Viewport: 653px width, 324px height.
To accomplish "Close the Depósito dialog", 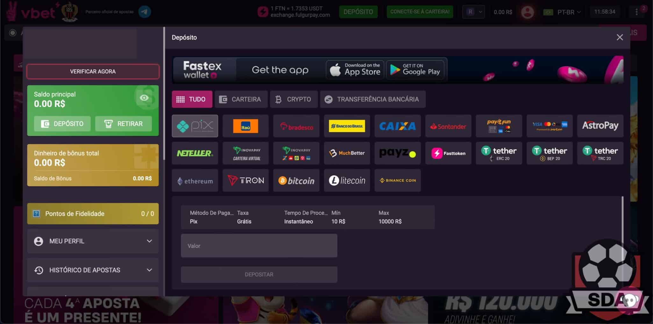I will click(620, 38).
